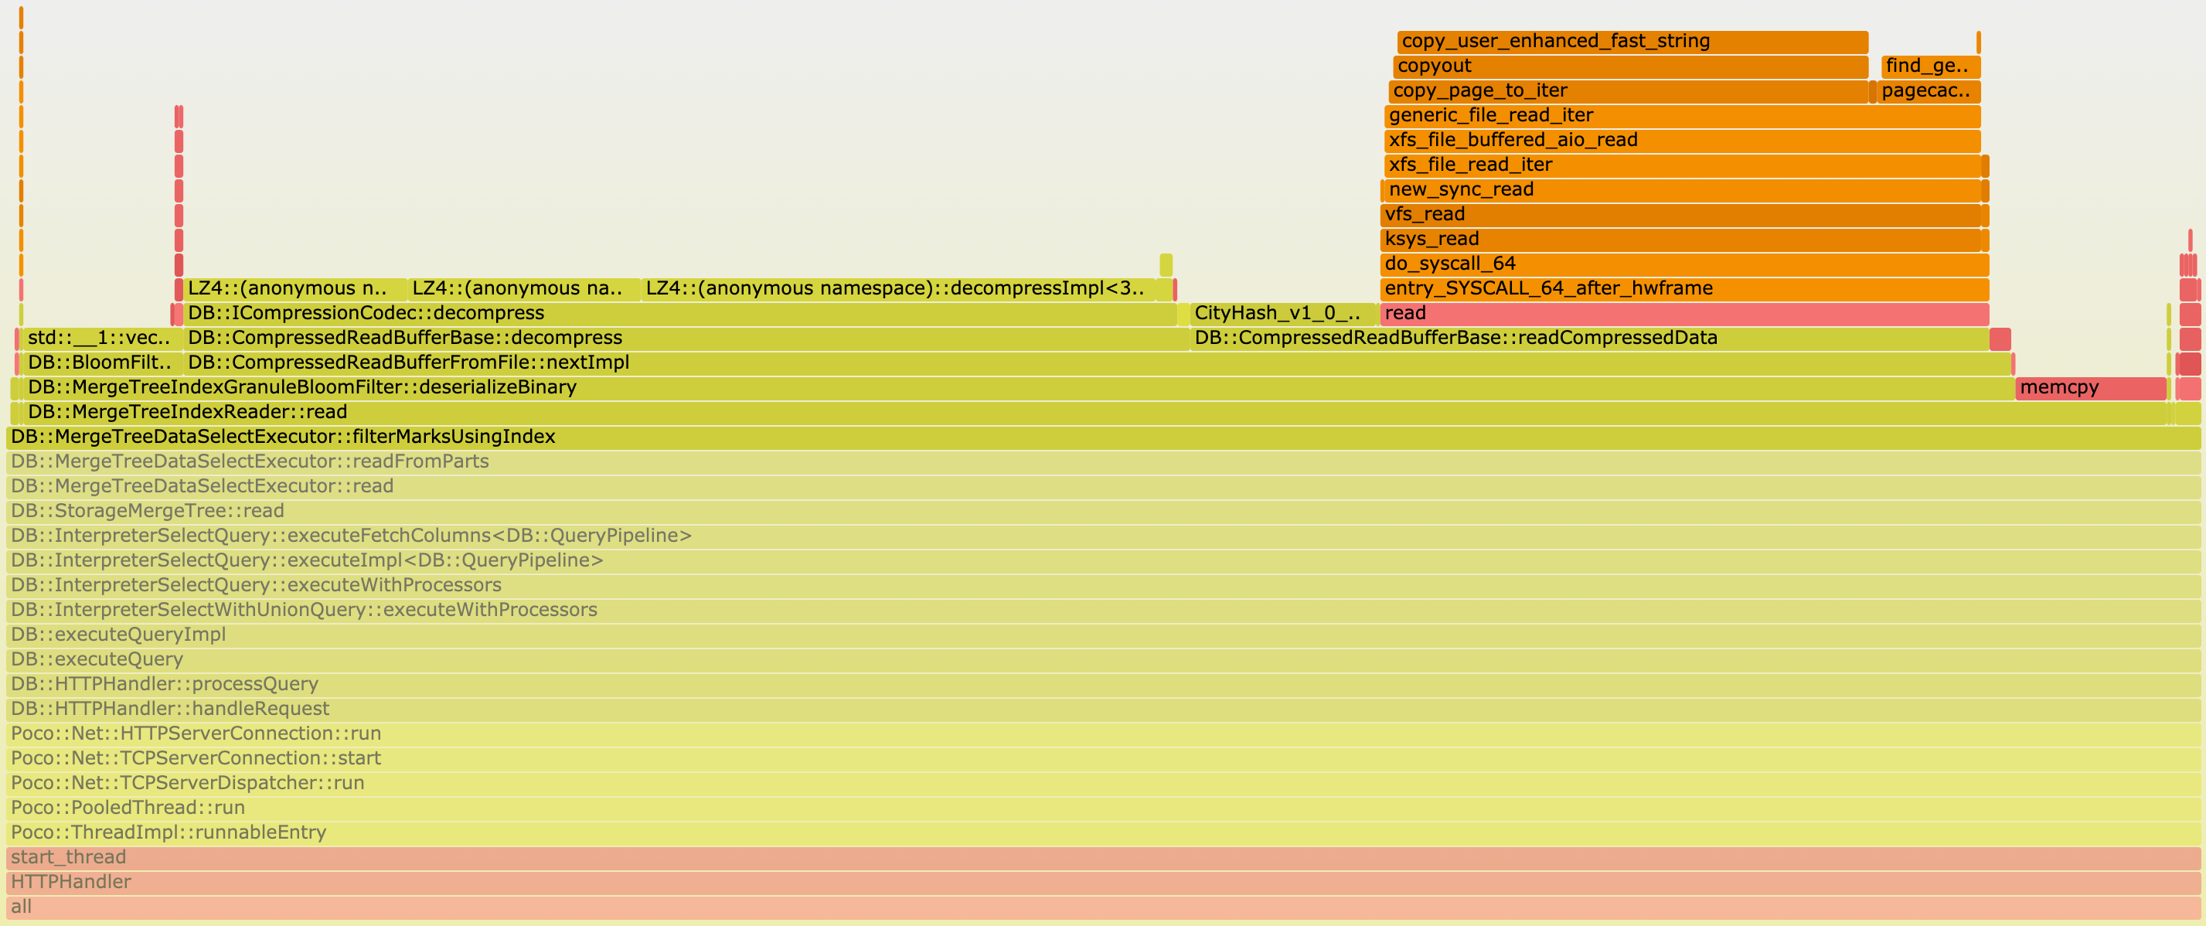The height and width of the screenshot is (926, 2206).
Task: Click xfs_file_buffered_aio_read frame
Action: (1682, 141)
